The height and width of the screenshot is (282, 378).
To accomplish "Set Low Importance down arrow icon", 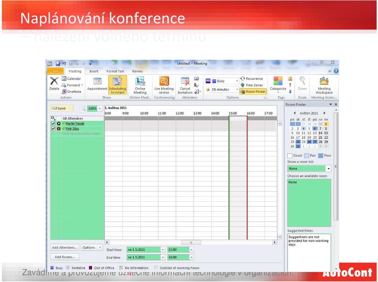I will (290, 92).
